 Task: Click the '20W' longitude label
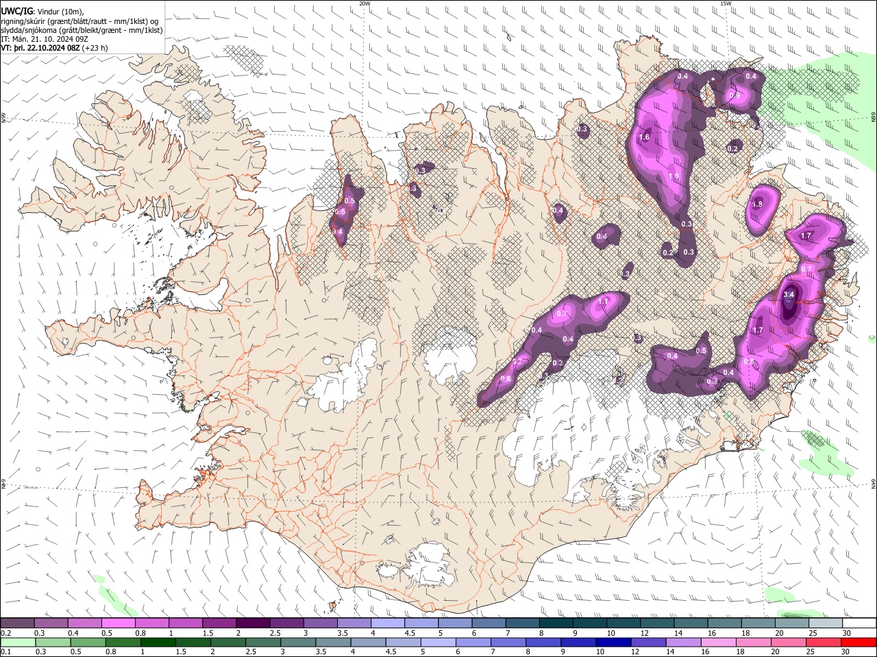(x=365, y=3)
